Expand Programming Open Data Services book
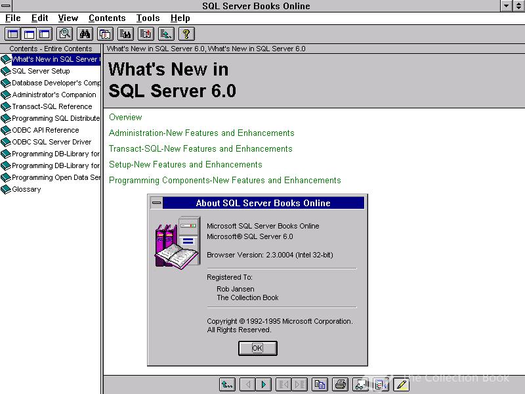 (x=51, y=177)
